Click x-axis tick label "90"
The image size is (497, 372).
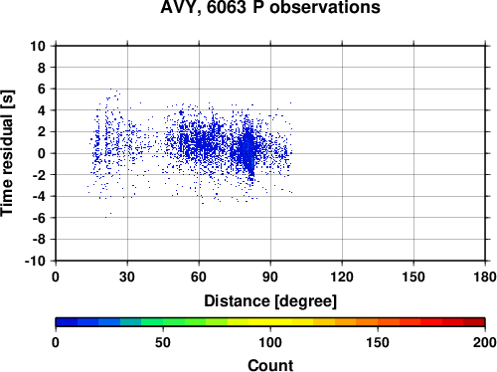[270, 277]
